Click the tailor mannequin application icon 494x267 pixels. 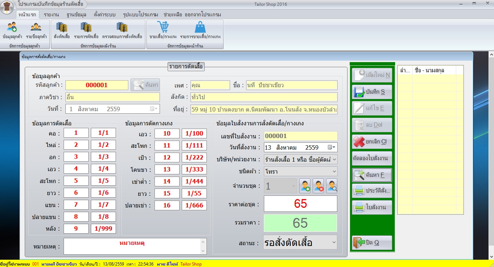tap(7, 7)
